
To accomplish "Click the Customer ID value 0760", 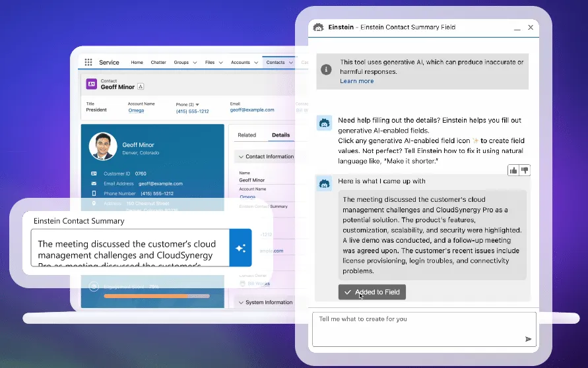I will [x=141, y=173].
